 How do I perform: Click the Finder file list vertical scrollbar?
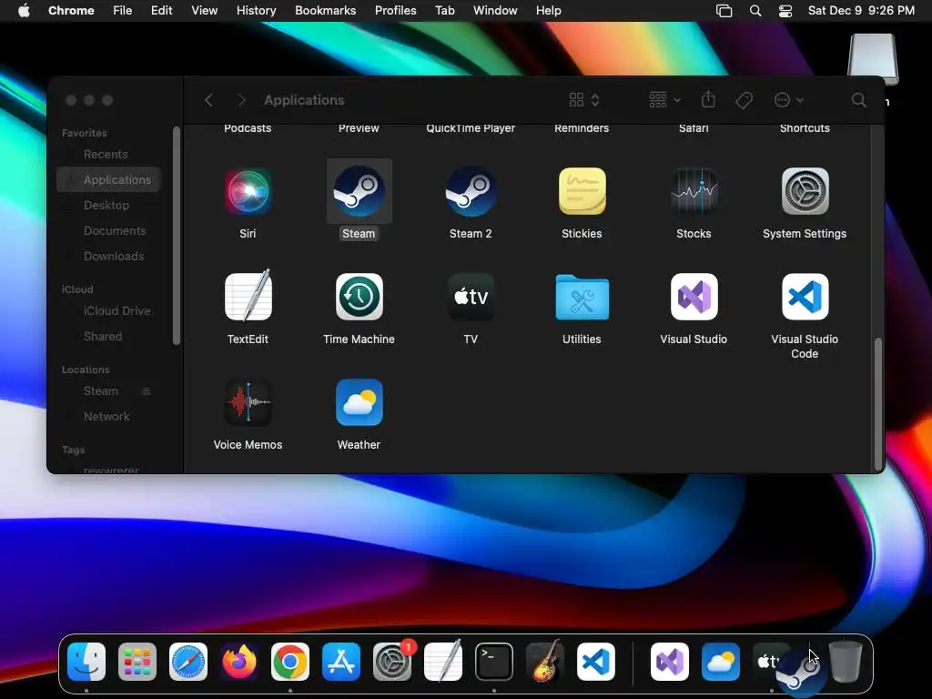click(x=878, y=404)
